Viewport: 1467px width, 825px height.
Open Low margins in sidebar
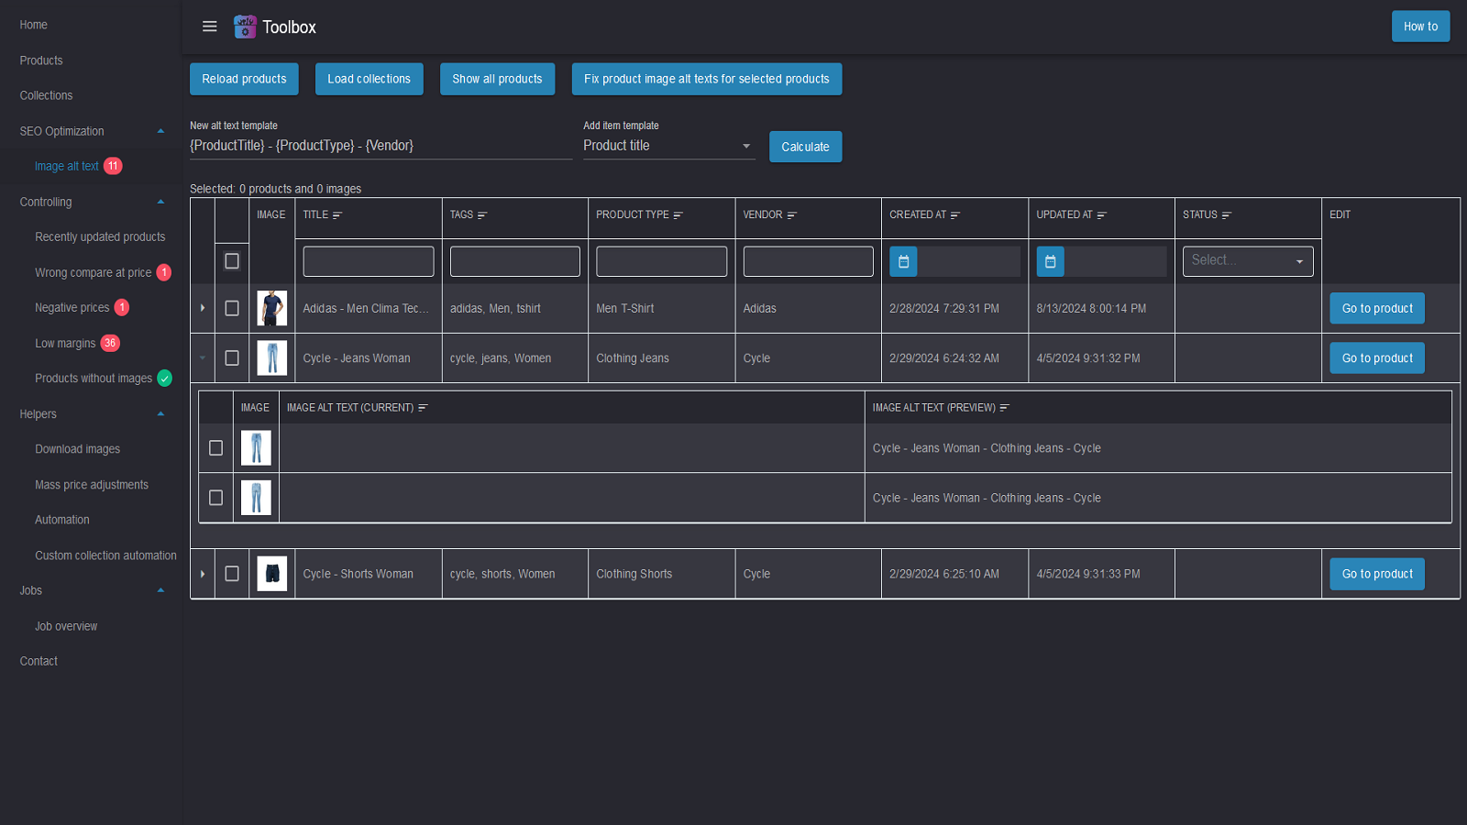65,344
